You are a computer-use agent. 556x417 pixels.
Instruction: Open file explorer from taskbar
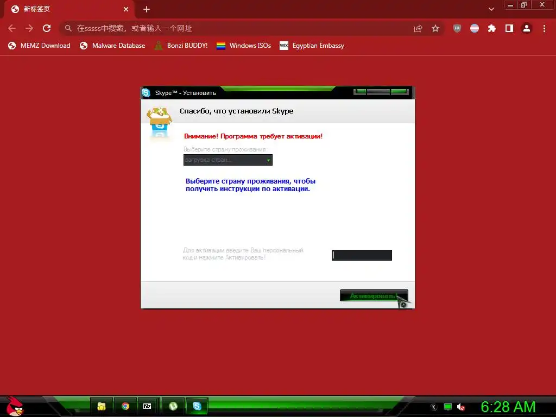(x=102, y=406)
